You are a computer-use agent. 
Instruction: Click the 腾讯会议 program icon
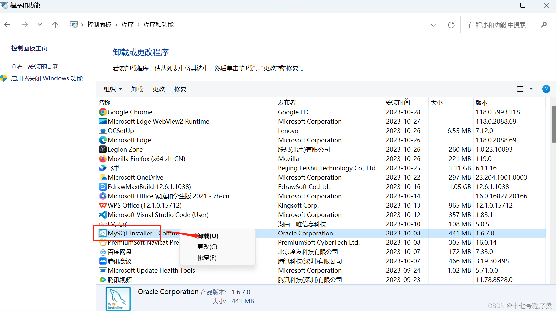[x=103, y=261]
